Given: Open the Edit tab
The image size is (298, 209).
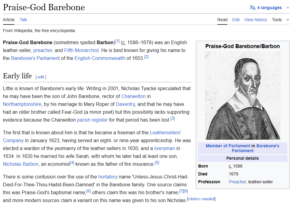Looking at the screenshot, I should pos(236,20).
